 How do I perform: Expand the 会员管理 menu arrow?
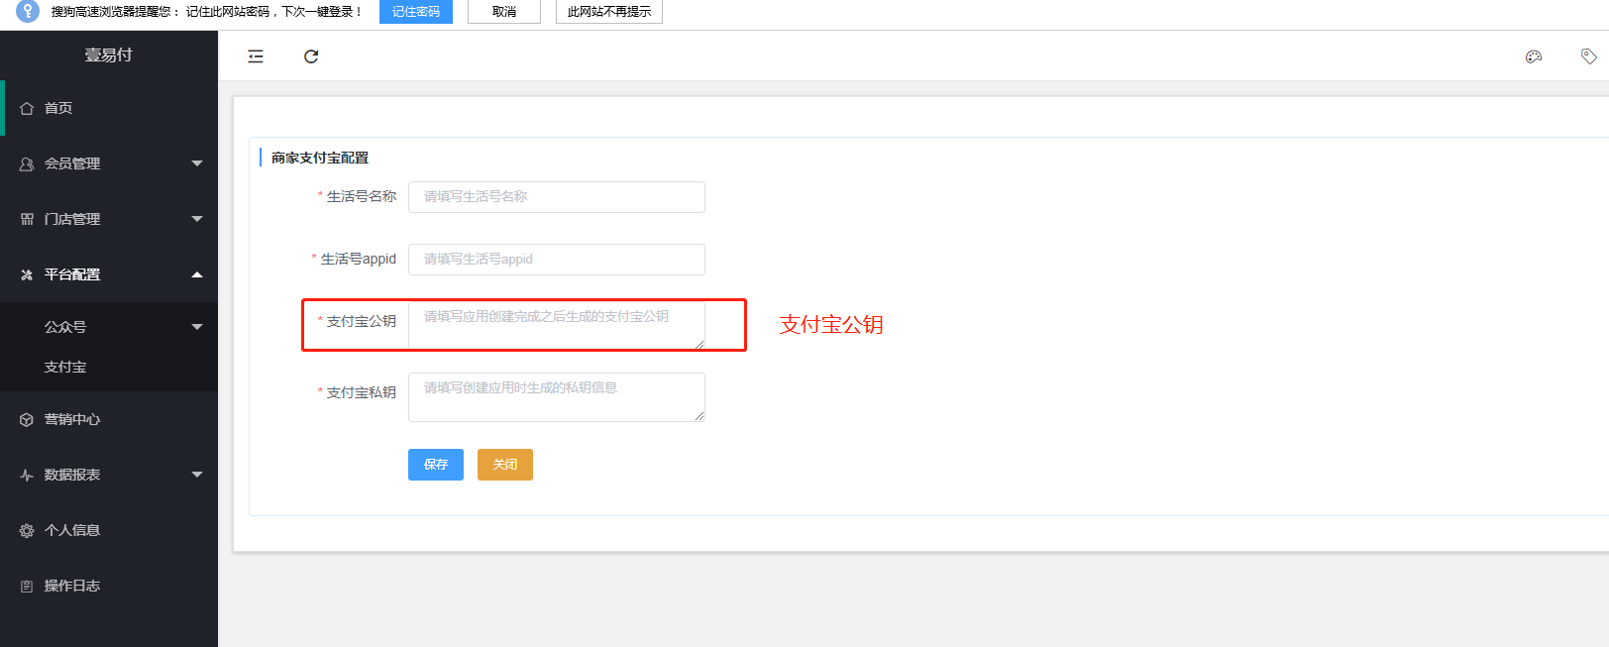pyautogui.click(x=197, y=163)
